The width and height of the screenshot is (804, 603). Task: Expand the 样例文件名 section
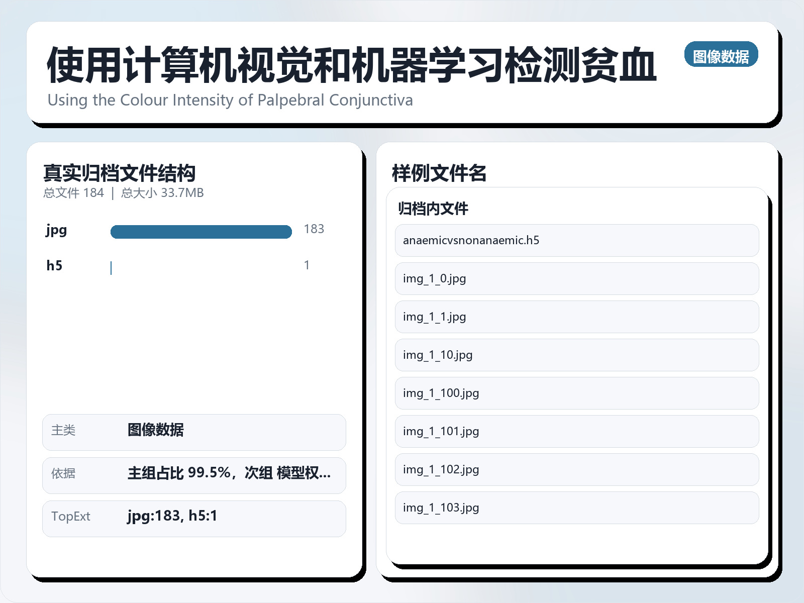pos(439,173)
